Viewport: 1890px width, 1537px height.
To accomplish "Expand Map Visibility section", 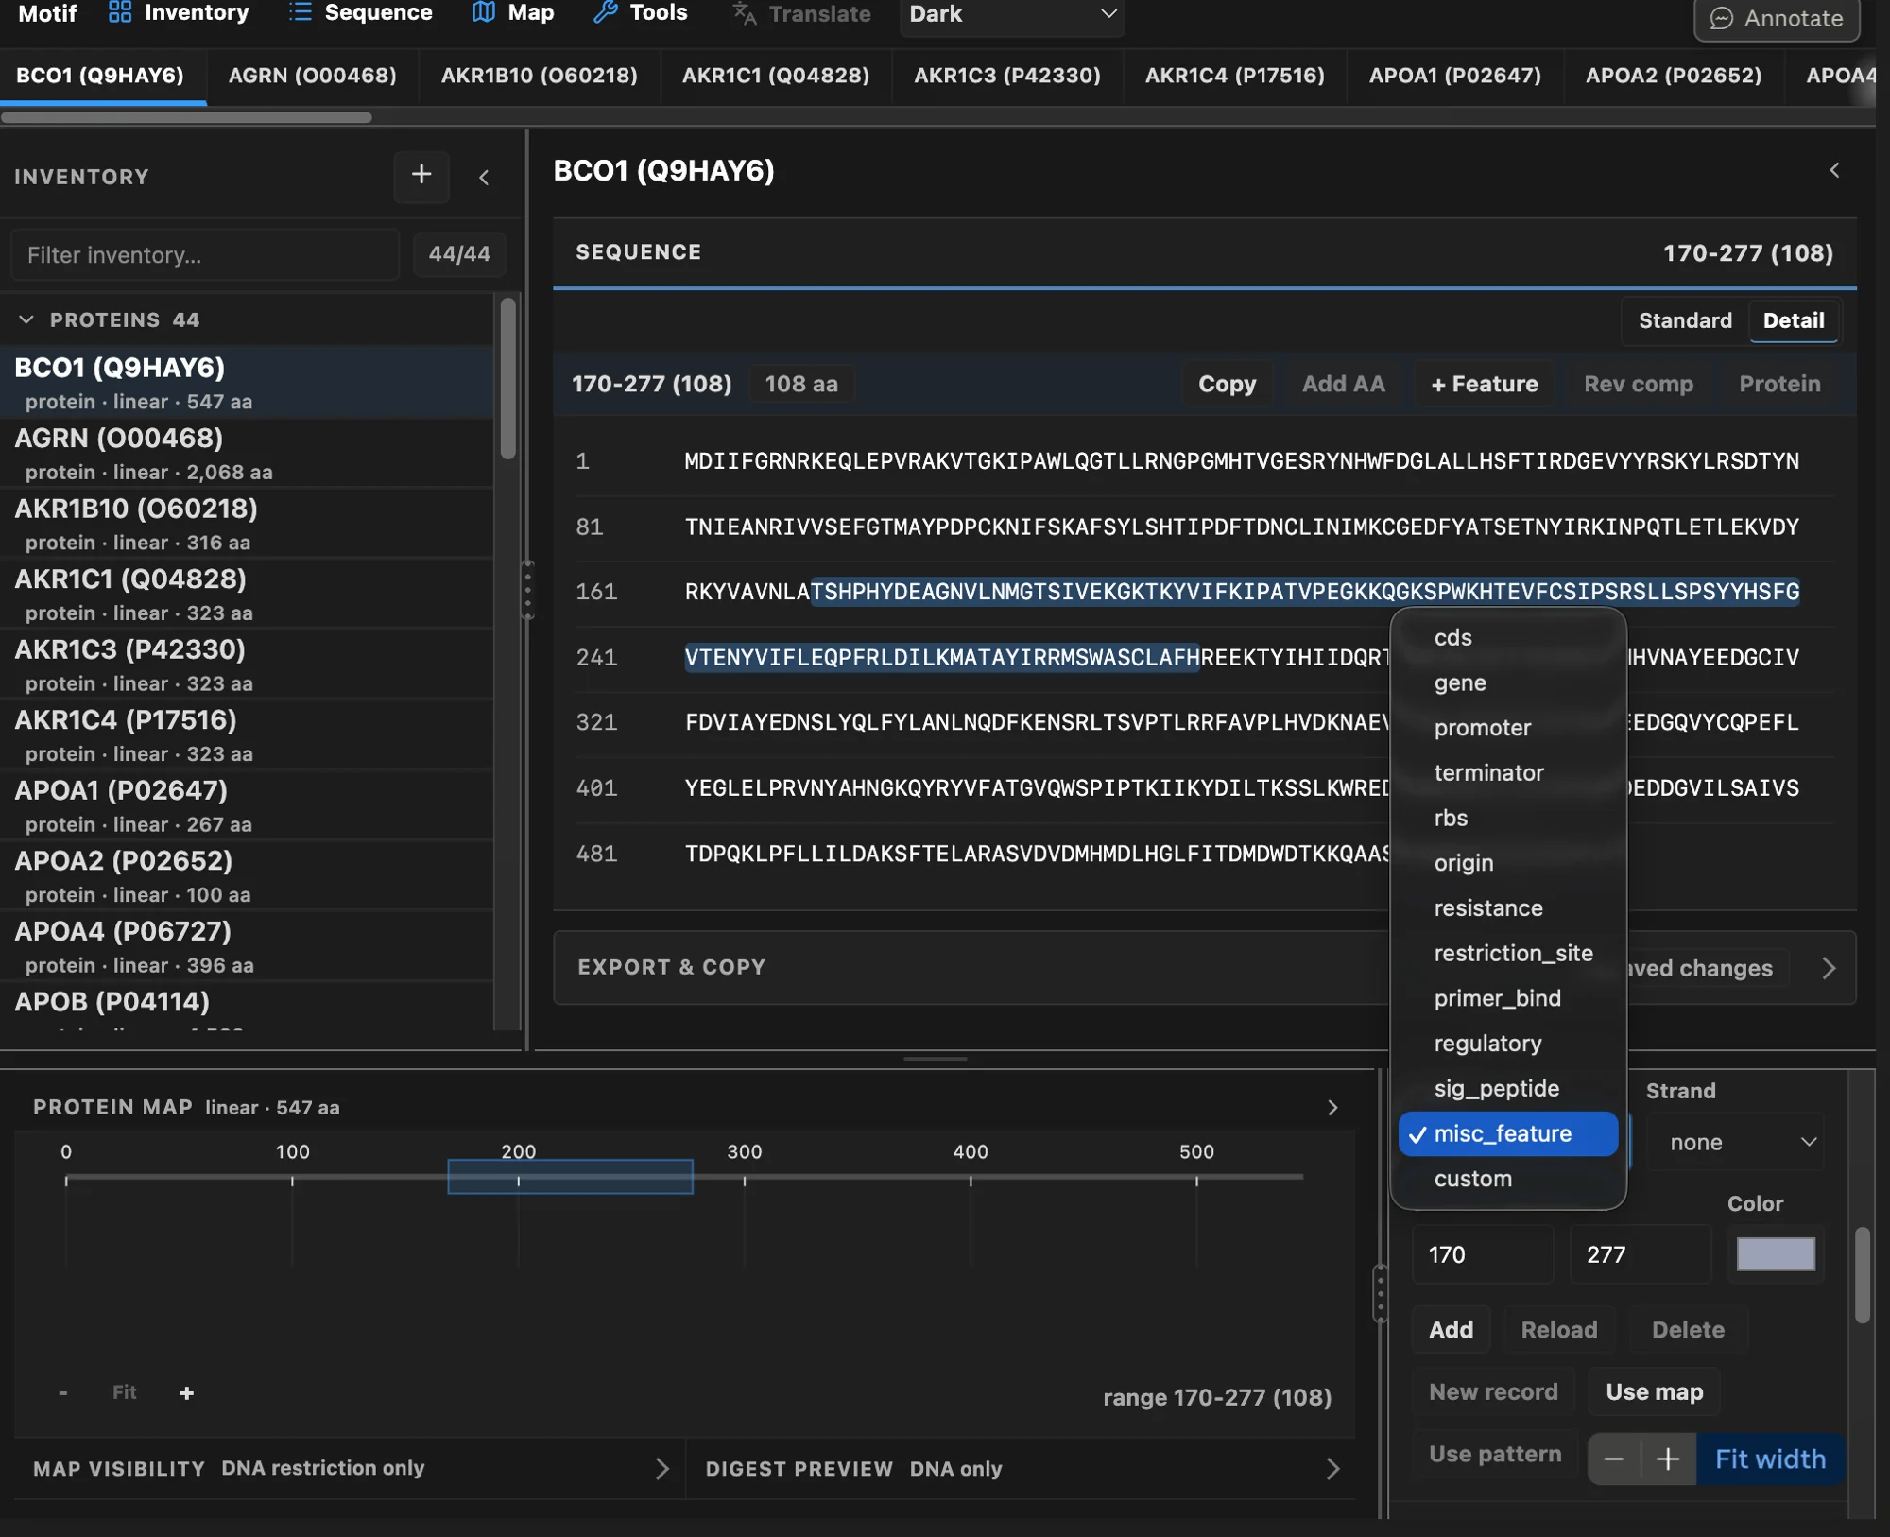I will point(661,1468).
